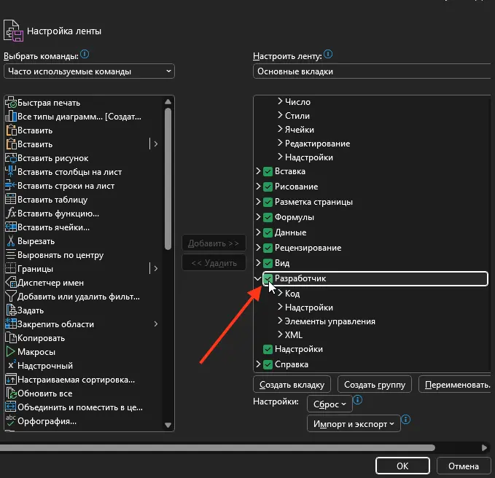The height and width of the screenshot is (478, 495).
Task: Toggle the Формулы tab checkbox
Action: (x=268, y=217)
